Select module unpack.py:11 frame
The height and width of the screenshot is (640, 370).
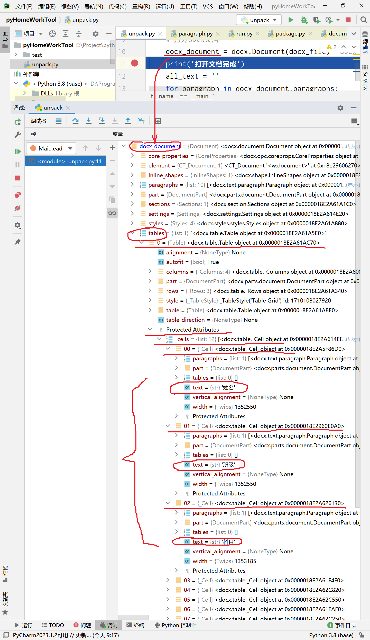click(65, 161)
